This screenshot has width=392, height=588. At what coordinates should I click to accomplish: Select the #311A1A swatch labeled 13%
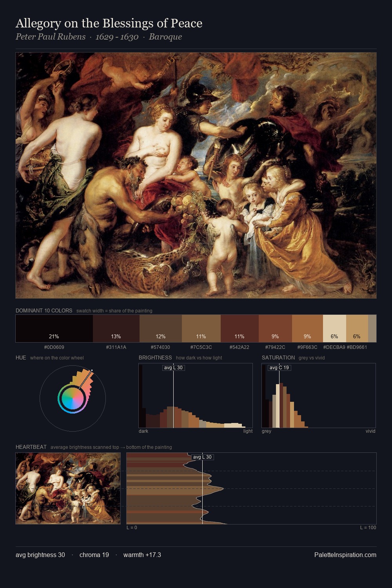(116, 328)
